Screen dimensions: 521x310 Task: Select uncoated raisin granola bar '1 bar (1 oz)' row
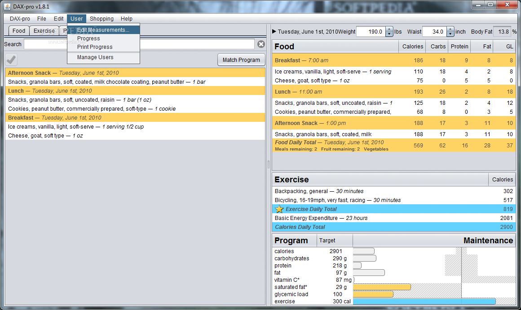coord(135,100)
